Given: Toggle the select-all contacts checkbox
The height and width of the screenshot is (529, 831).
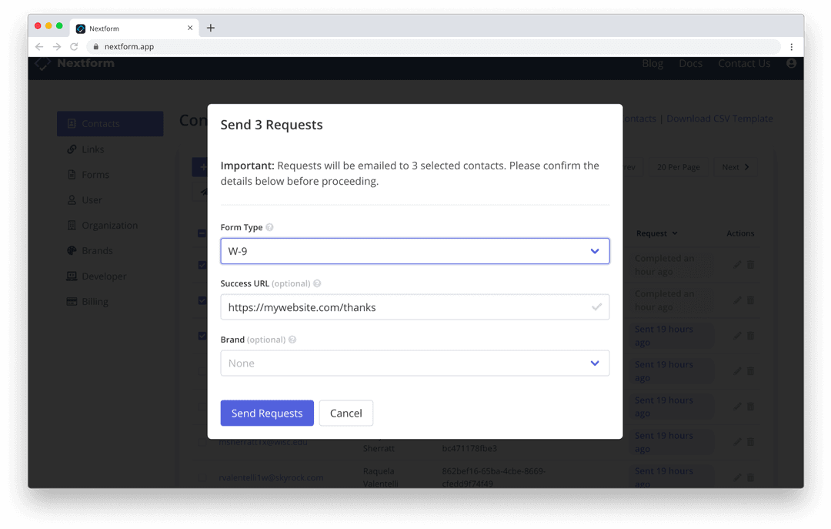Looking at the screenshot, I should [x=202, y=233].
